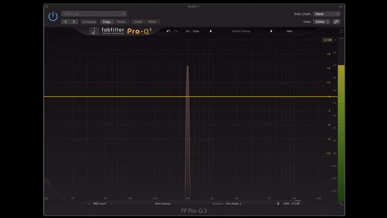Select previous preset with left triangle
Viewport: 387px width, 218px height.
pyautogui.click(x=210, y=31)
